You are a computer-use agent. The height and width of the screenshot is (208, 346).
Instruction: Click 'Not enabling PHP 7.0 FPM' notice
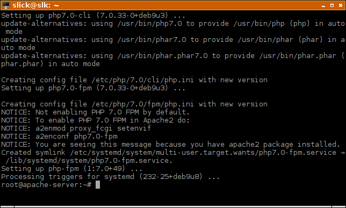(x=95, y=112)
